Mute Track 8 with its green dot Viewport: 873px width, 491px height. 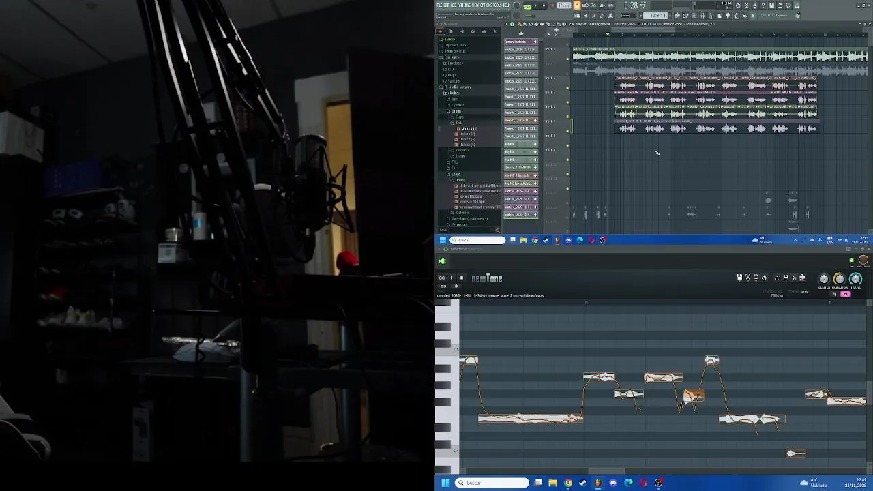pyautogui.click(x=567, y=145)
